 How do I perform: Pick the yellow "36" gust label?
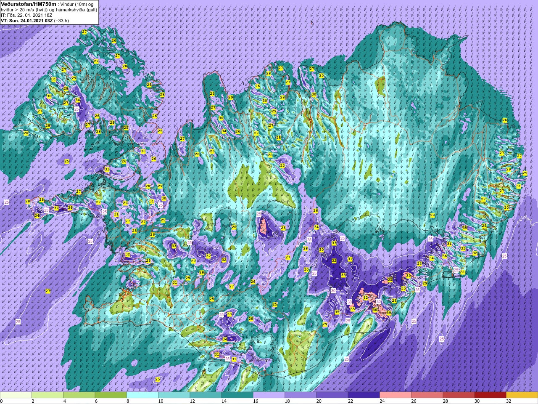(445, 256)
